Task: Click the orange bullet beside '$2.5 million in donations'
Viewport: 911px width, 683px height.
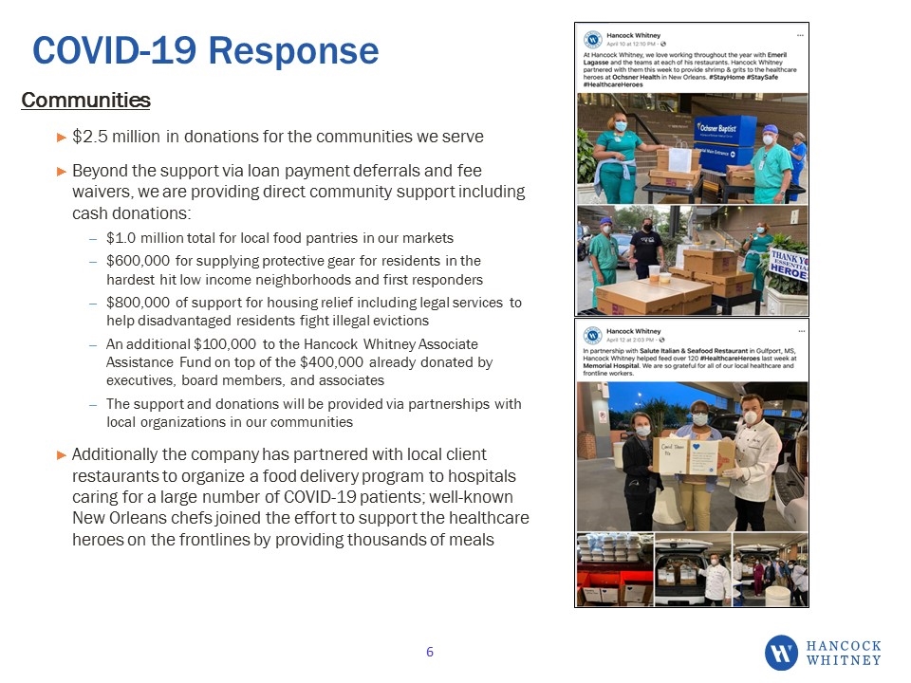Action: pos(62,138)
